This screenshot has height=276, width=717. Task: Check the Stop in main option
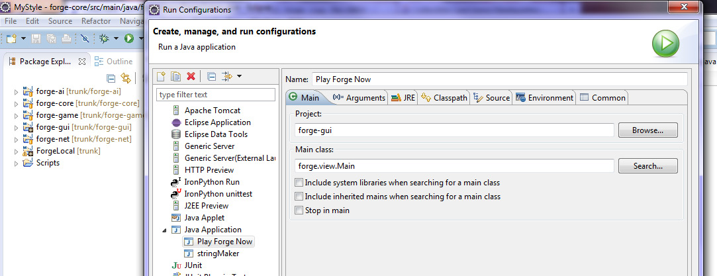(299, 210)
